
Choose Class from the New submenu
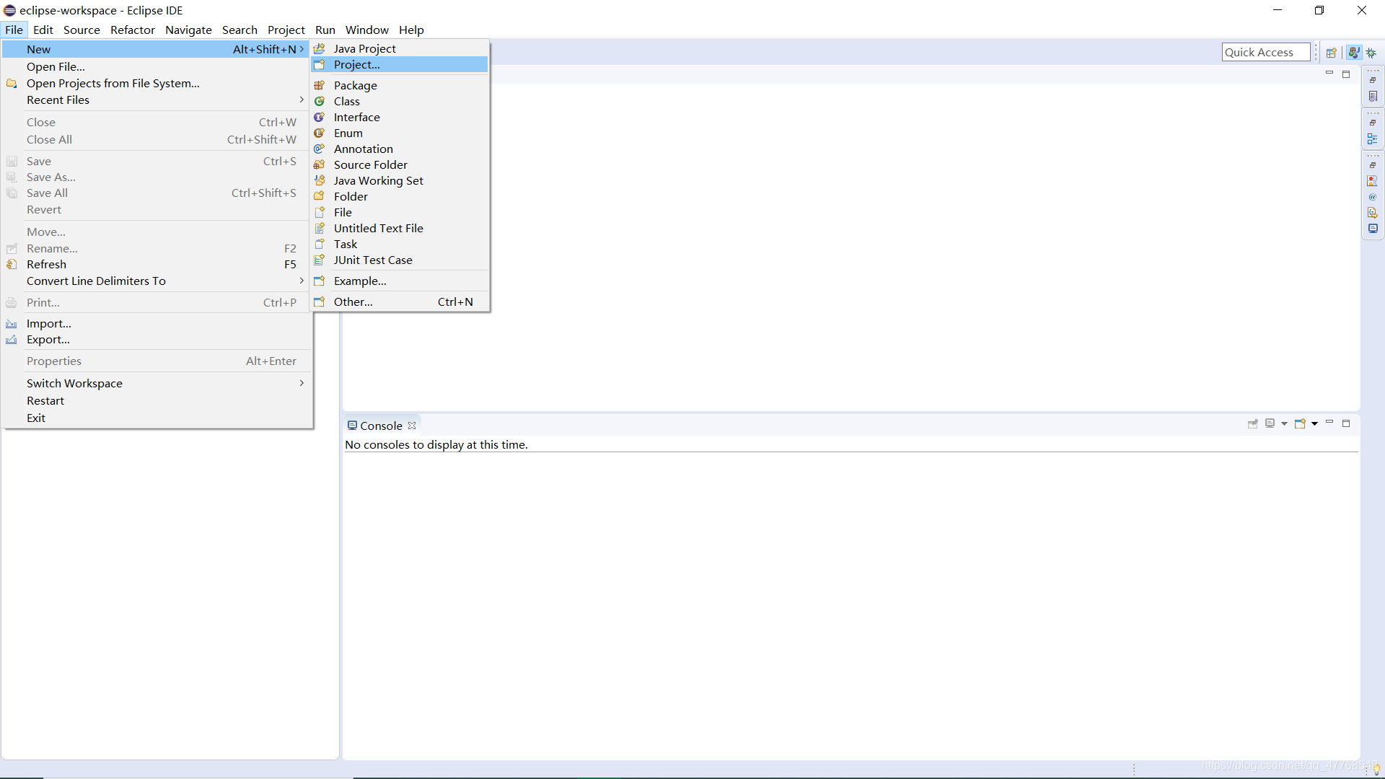point(347,102)
